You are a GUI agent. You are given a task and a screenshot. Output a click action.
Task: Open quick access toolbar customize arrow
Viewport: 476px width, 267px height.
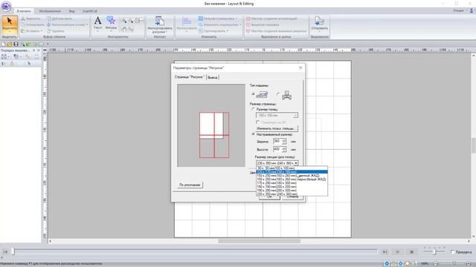coord(48,44)
